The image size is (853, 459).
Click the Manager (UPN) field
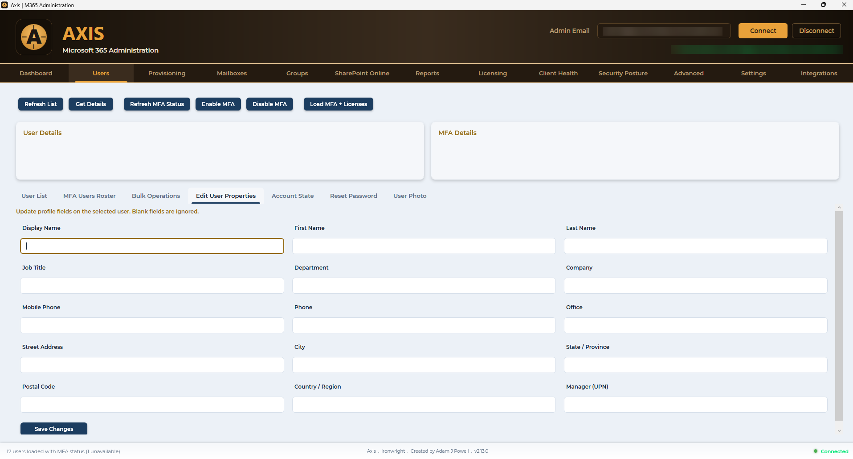(x=696, y=405)
